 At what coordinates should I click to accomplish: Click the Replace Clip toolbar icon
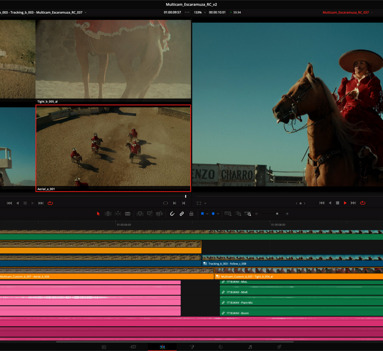[160, 214]
